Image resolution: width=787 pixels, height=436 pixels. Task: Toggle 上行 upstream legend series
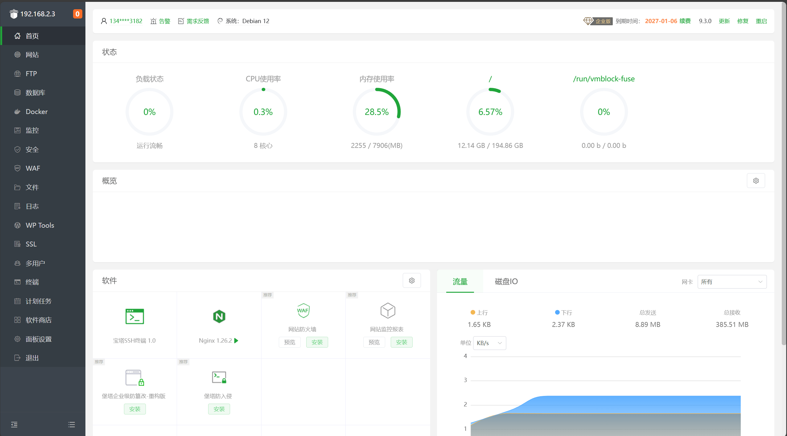[x=479, y=312]
